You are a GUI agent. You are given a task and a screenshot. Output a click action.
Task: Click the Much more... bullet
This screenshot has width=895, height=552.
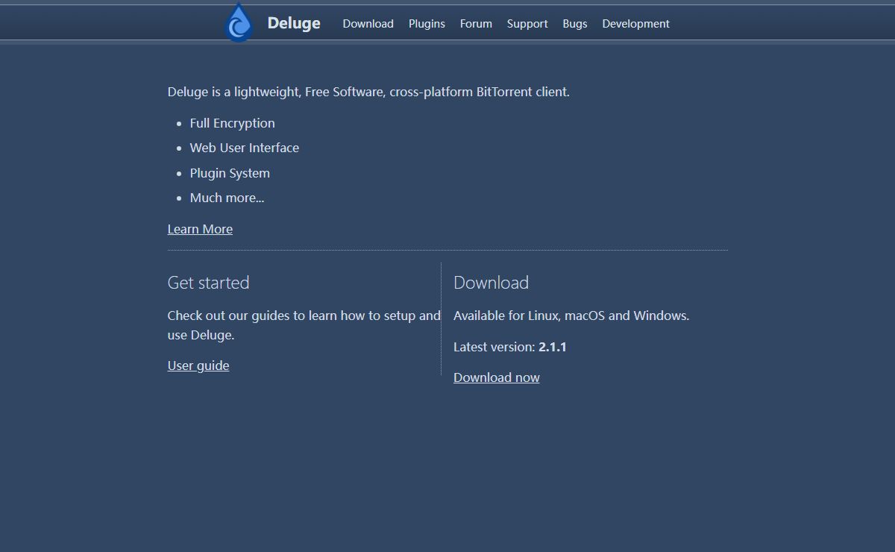(227, 198)
